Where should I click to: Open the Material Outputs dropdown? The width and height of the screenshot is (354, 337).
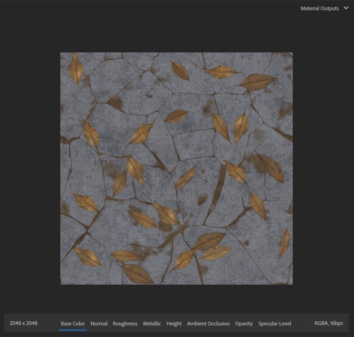324,8
